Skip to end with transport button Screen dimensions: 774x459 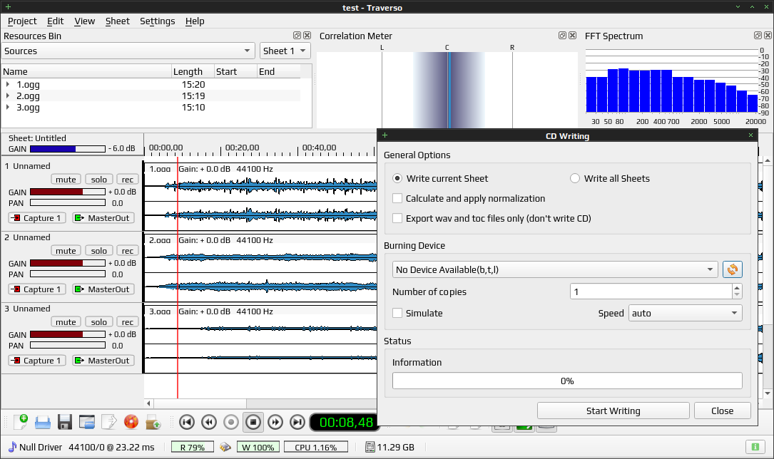(x=297, y=422)
